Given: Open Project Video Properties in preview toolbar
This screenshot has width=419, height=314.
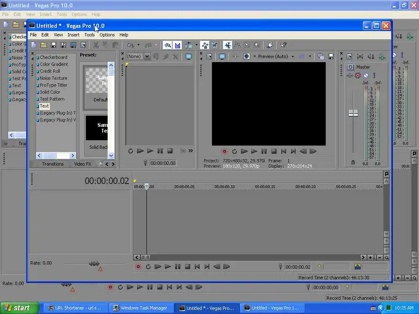Looking at the screenshot, I should 209,56.
